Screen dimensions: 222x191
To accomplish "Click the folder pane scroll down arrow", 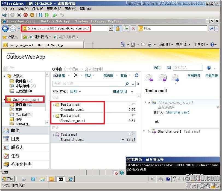I will pyautogui.click(x=47, y=122).
